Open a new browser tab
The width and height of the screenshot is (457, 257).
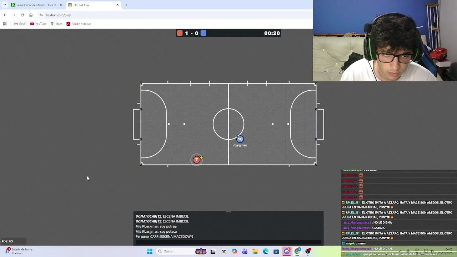click(x=126, y=5)
